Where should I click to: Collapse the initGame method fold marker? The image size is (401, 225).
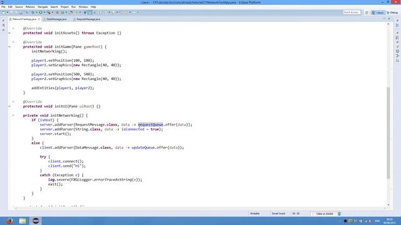pyautogui.click(x=13, y=42)
